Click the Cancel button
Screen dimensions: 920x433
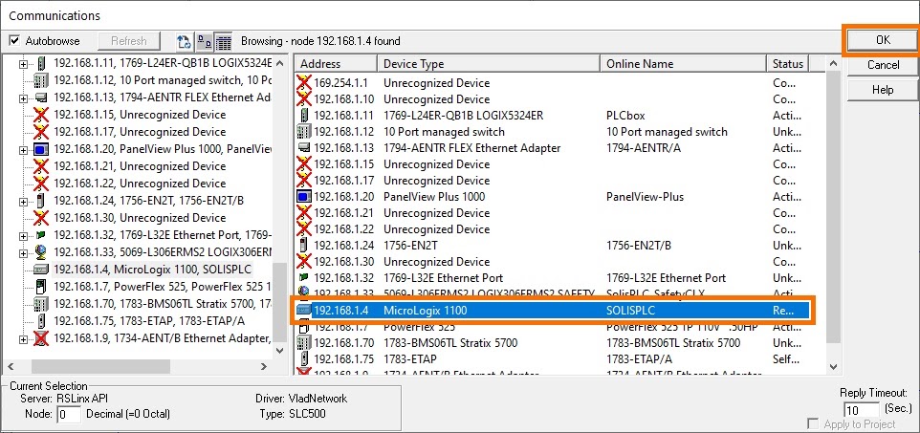883,65
